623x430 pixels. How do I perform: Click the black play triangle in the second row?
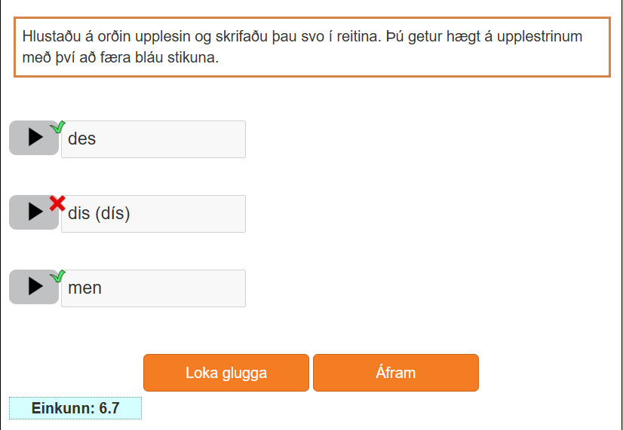(35, 212)
